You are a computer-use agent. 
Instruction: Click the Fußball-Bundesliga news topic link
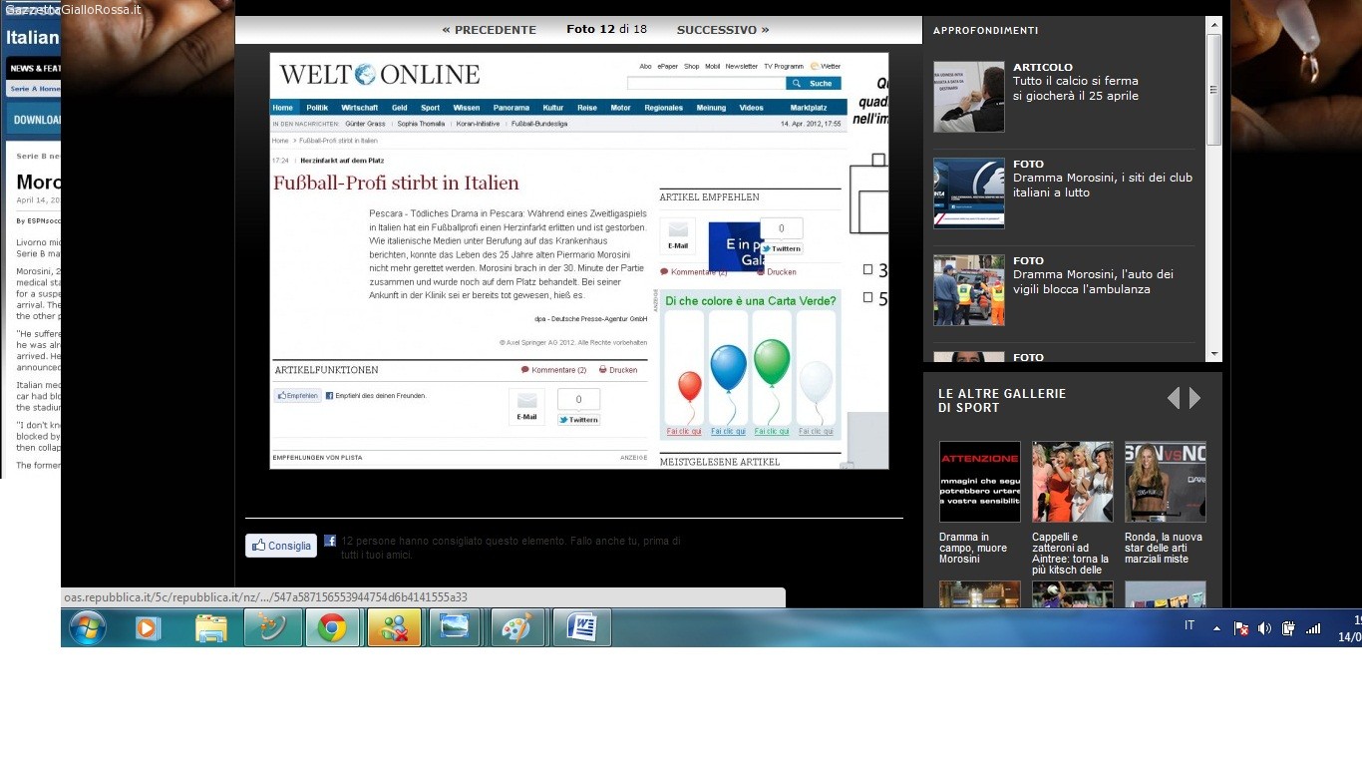pyautogui.click(x=539, y=124)
